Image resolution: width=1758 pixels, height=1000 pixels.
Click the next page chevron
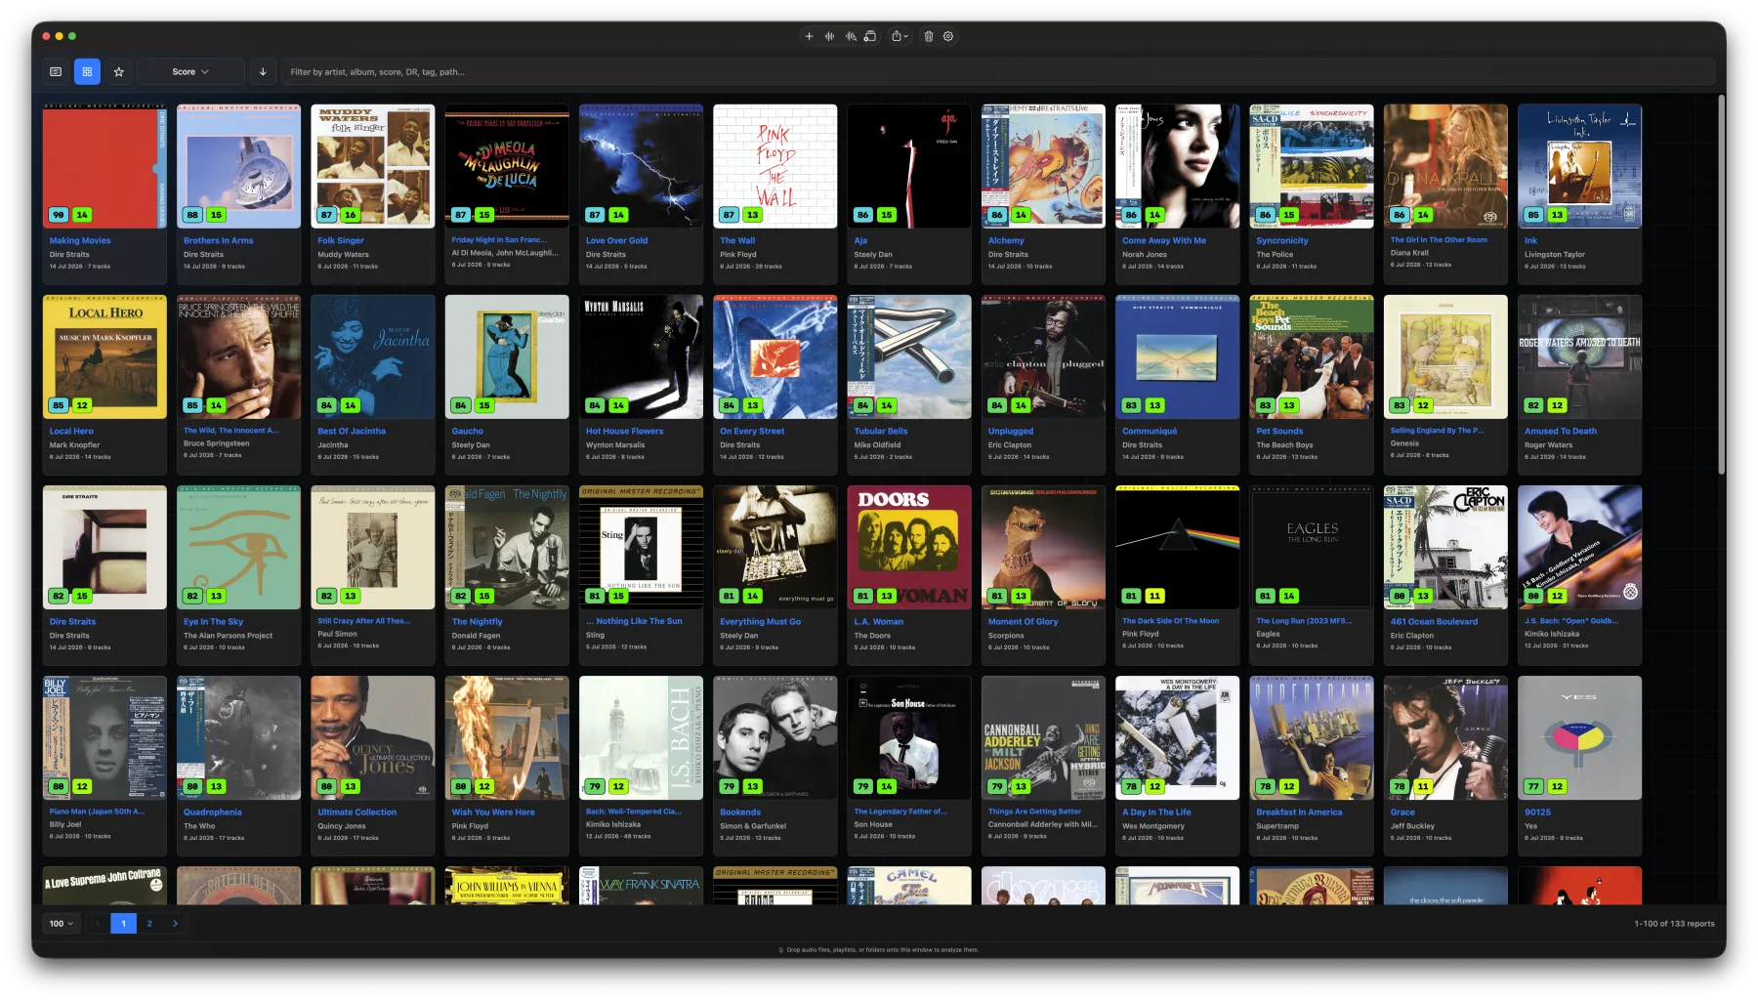pos(175,923)
